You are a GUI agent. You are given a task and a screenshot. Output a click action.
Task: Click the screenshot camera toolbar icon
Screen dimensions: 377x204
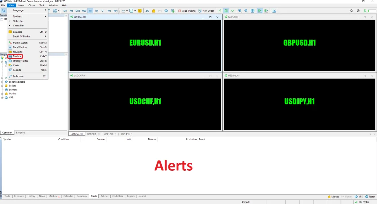click(274, 11)
